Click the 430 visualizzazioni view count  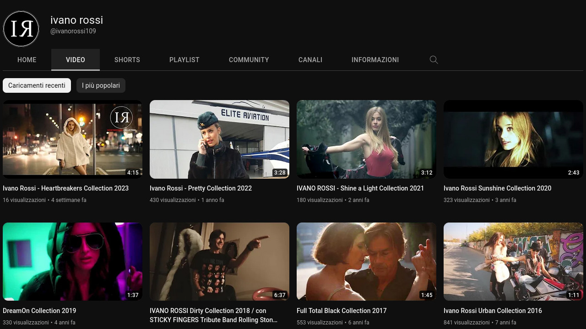173,200
